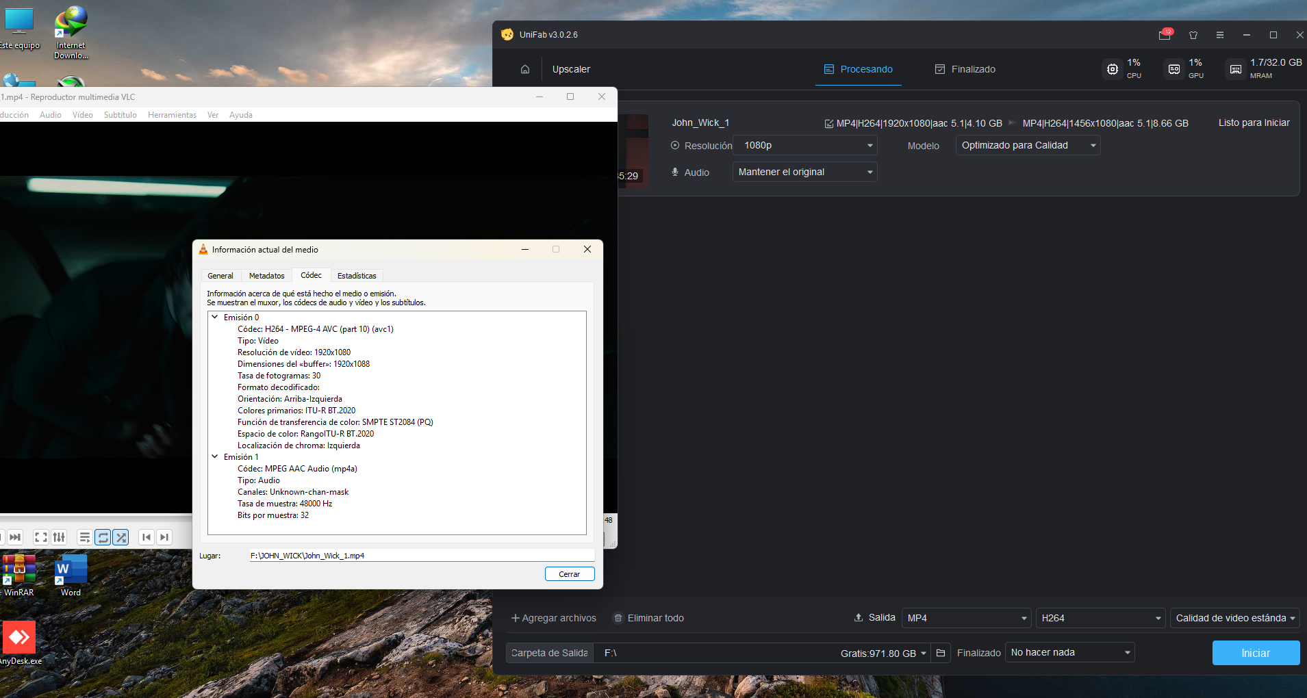The width and height of the screenshot is (1307, 698).
Task: Switch to the Estadísticas tab
Action: [357, 276]
